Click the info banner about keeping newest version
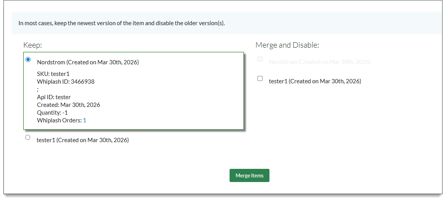446x201 pixels. click(x=122, y=23)
